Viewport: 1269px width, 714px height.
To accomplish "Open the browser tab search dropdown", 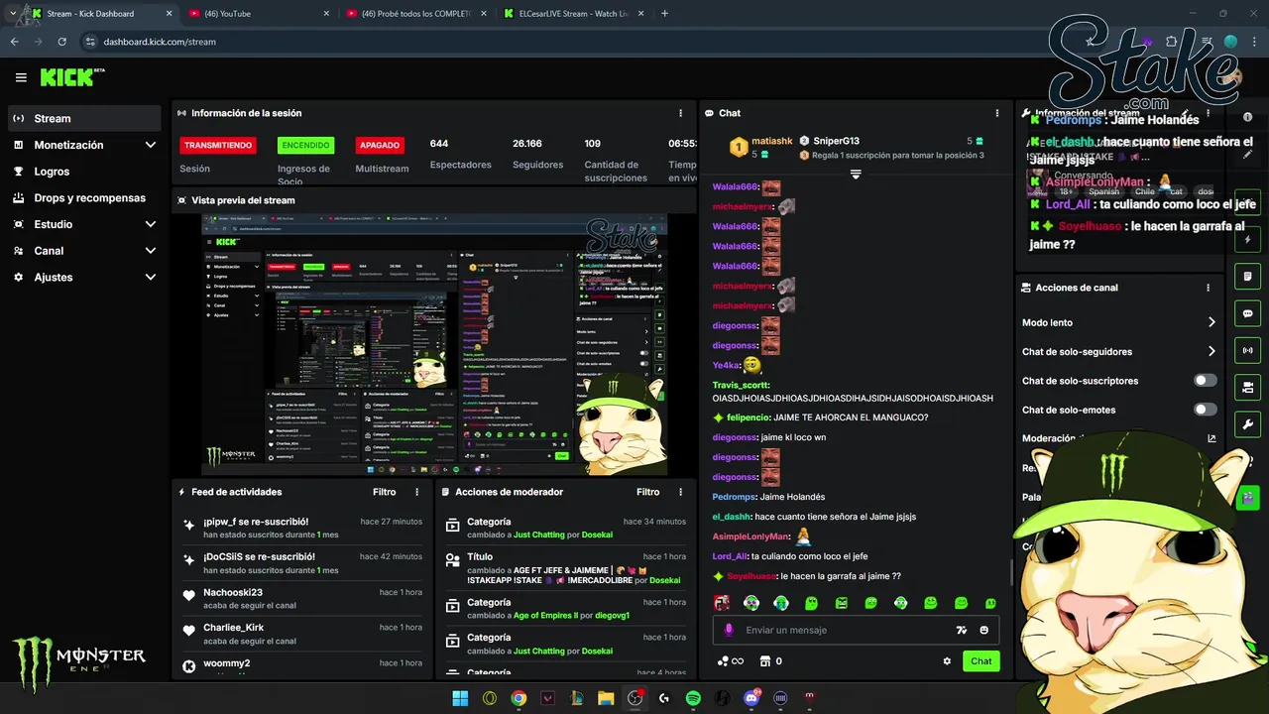I will click(13, 14).
